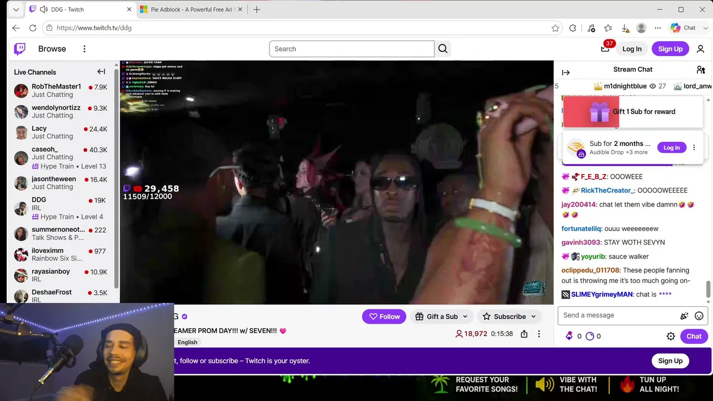
Task: Follow the DDG channel
Action: [x=384, y=316]
